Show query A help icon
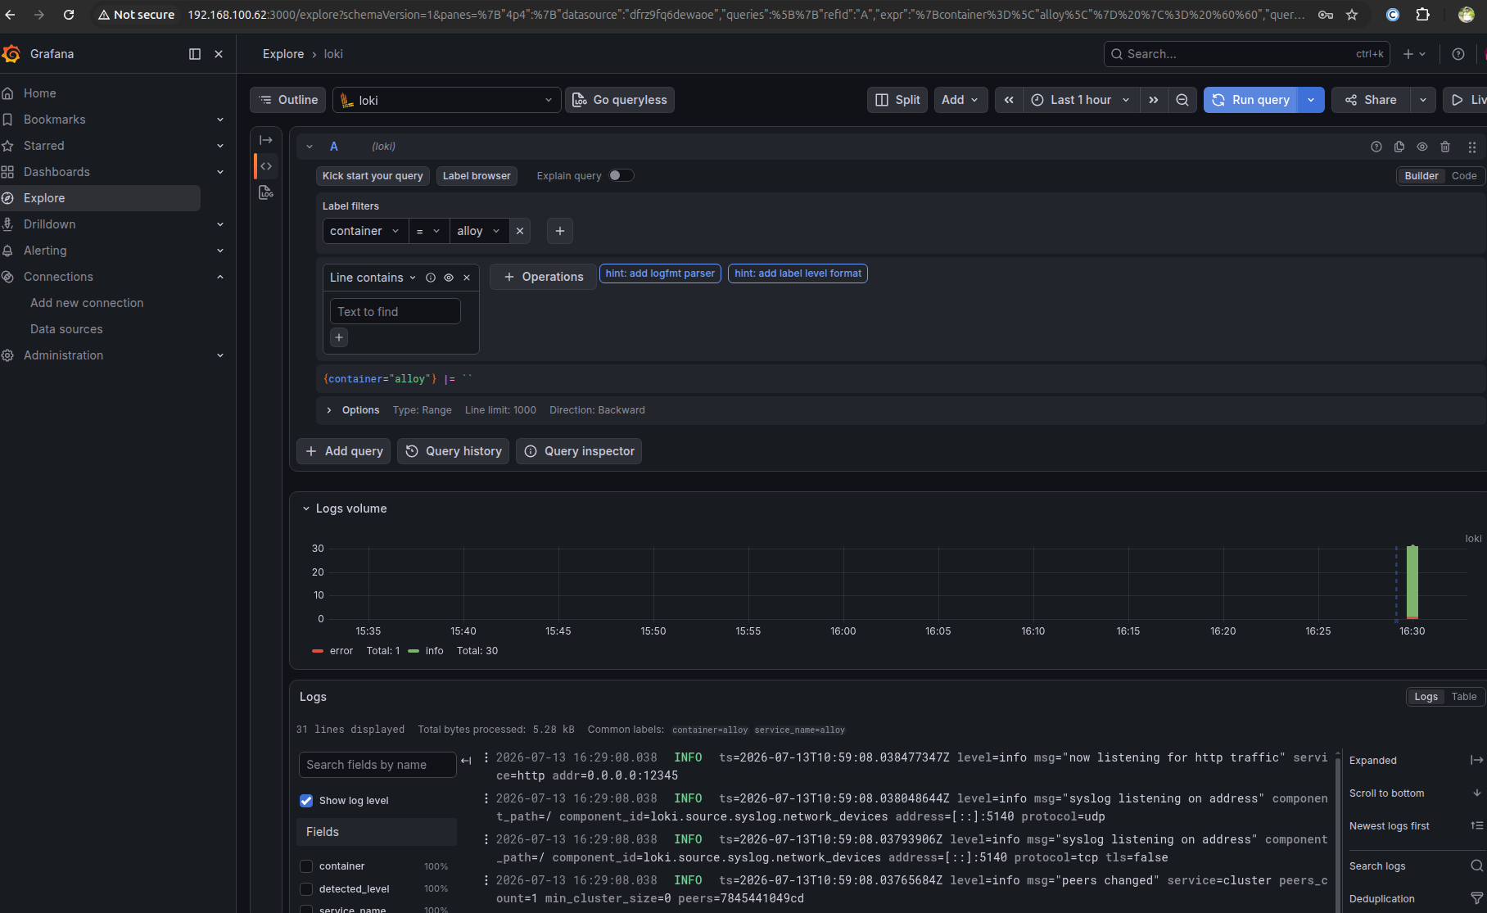 pos(1376,147)
